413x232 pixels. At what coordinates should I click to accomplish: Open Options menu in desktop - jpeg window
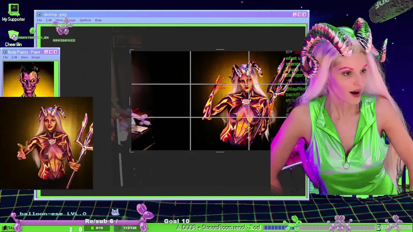[85, 20]
